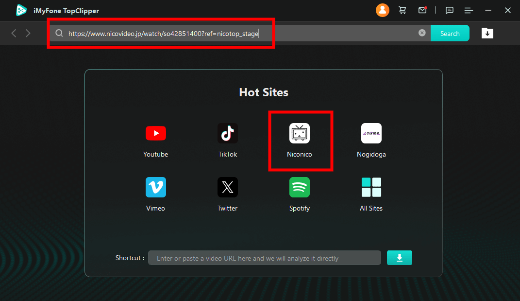Open the user account profile icon
Screen dimensions: 520x301
[x=383, y=10]
